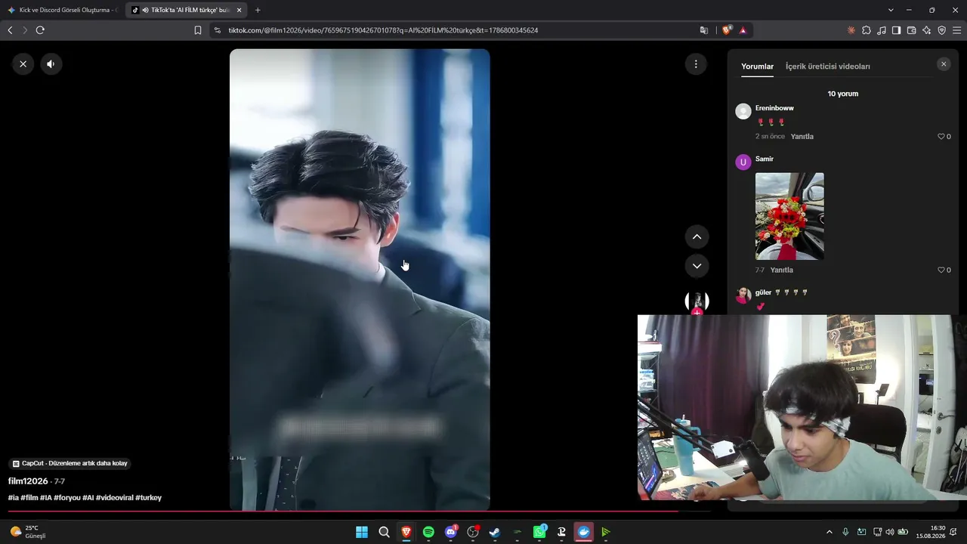Open the orange starburst extension icon
The width and height of the screenshot is (967, 544).
(x=851, y=30)
